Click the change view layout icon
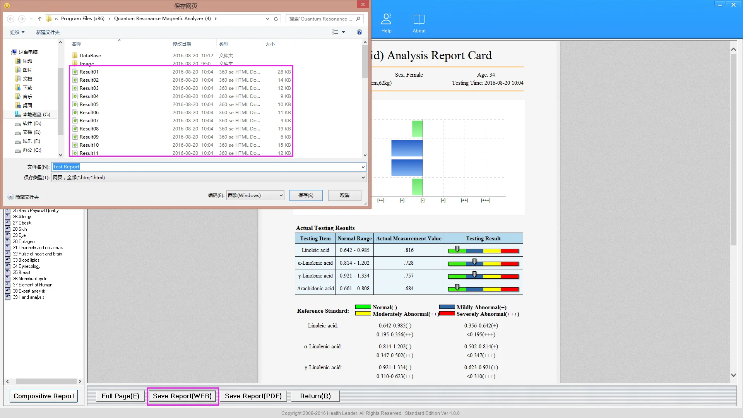743x418 pixels. click(x=335, y=32)
